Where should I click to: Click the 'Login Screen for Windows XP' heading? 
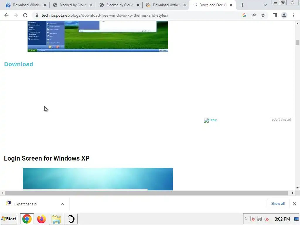pyautogui.click(x=47, y=158)
